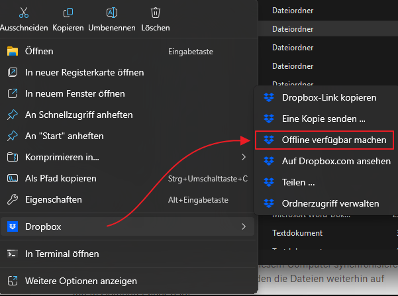Click the wrench icon beside Eigenschaften
398x296 pixels.
point(12,199)
